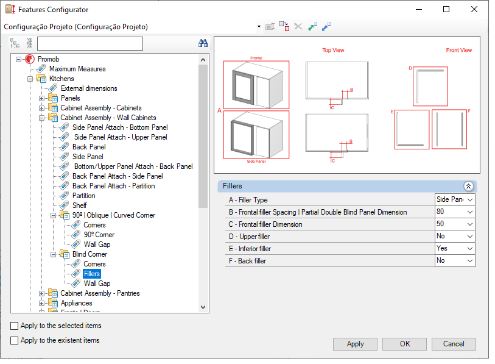495x364 pixels.
Task: Click tree scrollbar down arrow
Action: pos(203,307)
